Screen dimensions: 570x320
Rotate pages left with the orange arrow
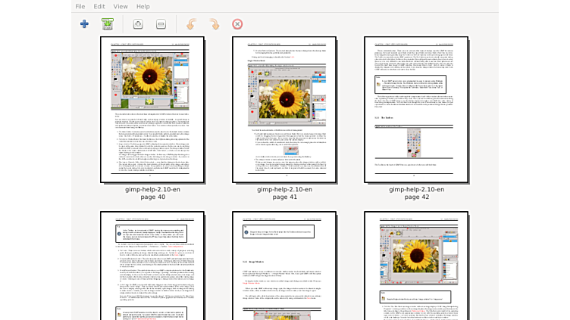pyautogui.click(x=191, y=24)
